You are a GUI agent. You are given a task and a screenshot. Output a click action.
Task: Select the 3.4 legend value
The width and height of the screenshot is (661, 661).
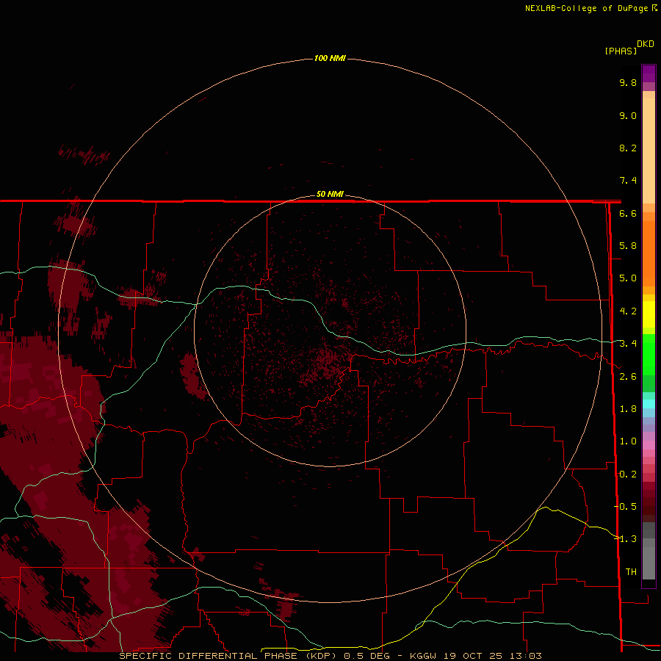628,344
